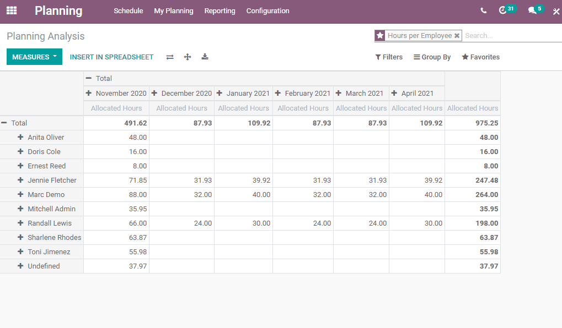
Task: Click grand total cell 975.25
Action: 473,123
